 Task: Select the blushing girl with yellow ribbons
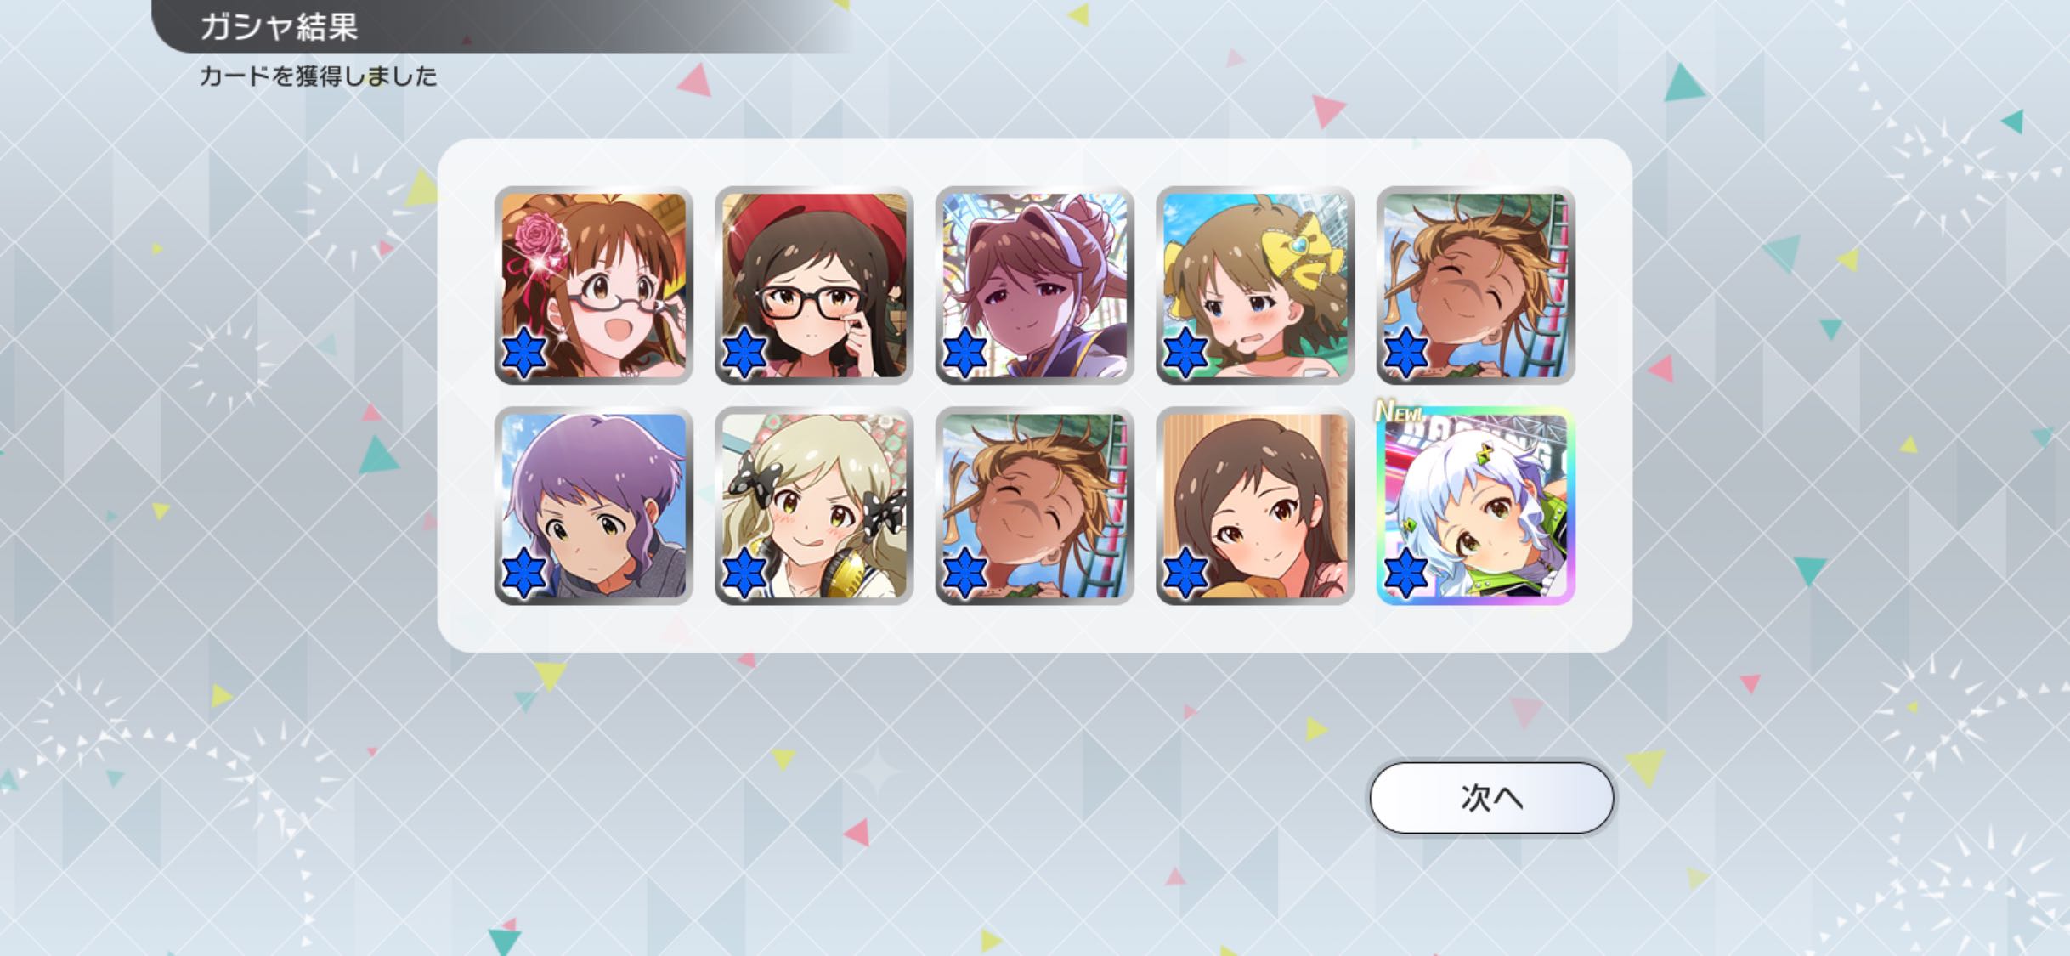(1255, 286)
